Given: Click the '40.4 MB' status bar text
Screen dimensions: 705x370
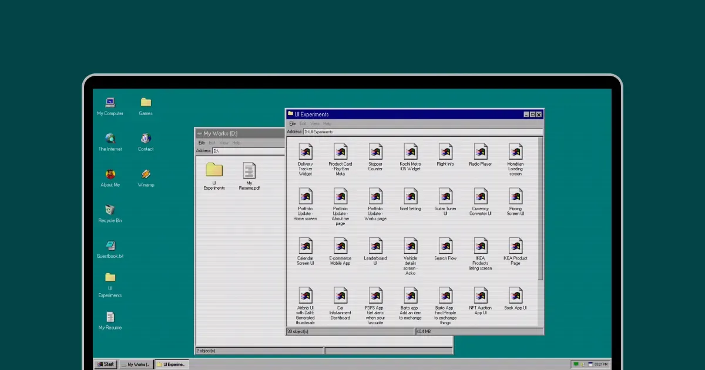Looking at the screenshot, I should tap(424, 332).
